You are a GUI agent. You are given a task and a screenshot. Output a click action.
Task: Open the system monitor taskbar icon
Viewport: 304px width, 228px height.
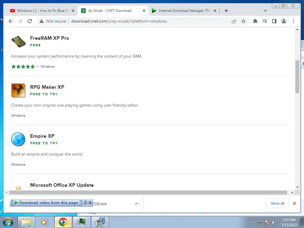[81, 222]
